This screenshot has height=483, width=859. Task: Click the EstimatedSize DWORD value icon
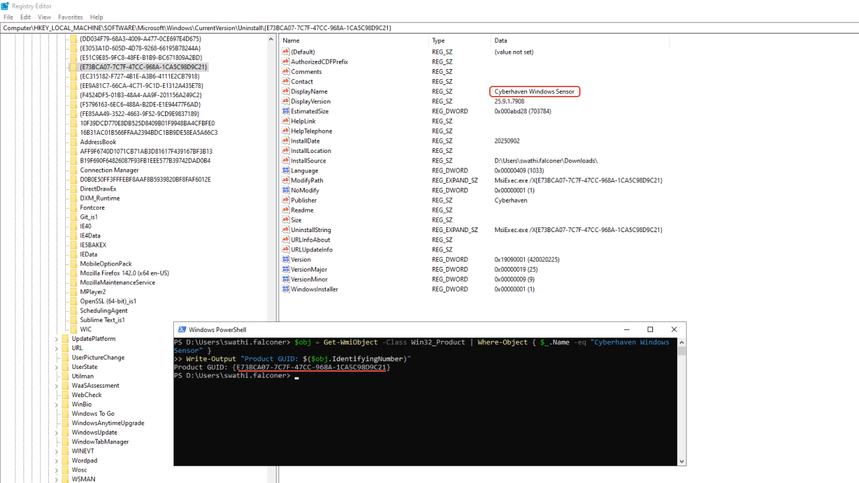285,111
